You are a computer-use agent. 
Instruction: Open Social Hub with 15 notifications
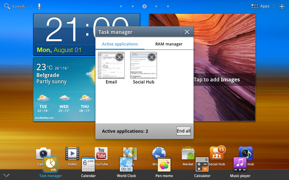coord(217,153)
